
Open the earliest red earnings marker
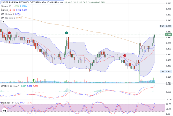9,33
